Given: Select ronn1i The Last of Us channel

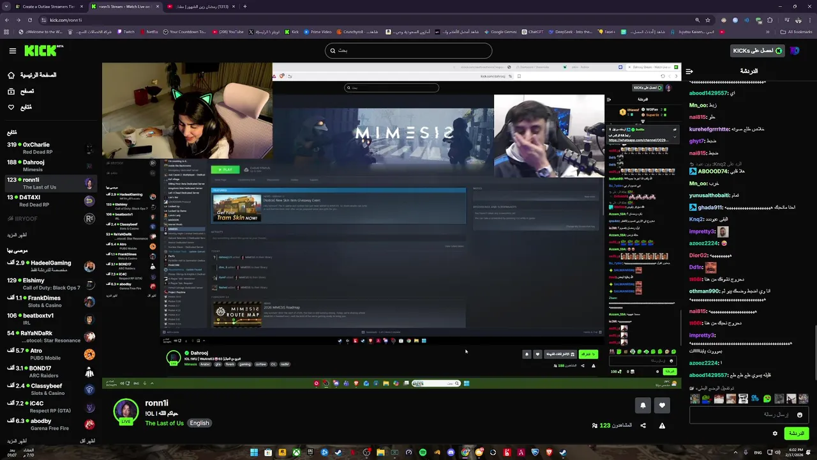Looking at the screenshot, I should [x=50, y=183].
